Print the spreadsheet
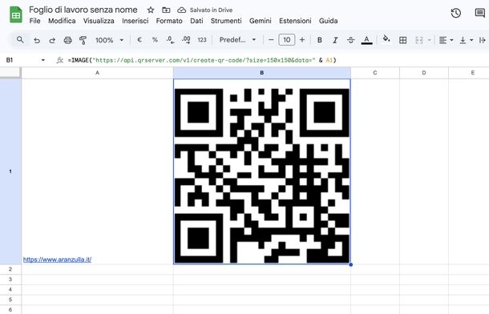Viewport: 489px width, 314px height. coord(67,40)
